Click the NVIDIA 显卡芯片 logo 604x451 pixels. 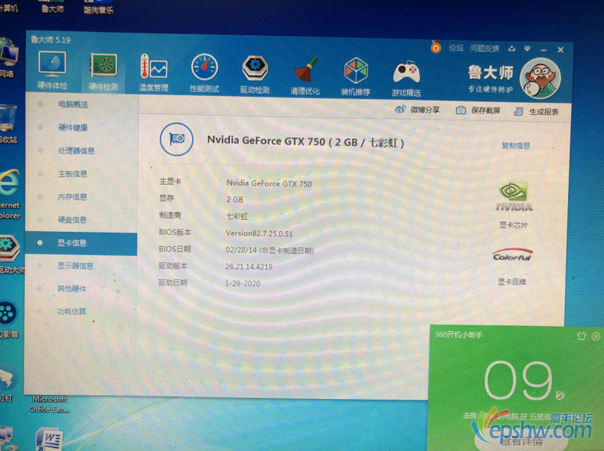pyautogui.click(x=514, y=197)
